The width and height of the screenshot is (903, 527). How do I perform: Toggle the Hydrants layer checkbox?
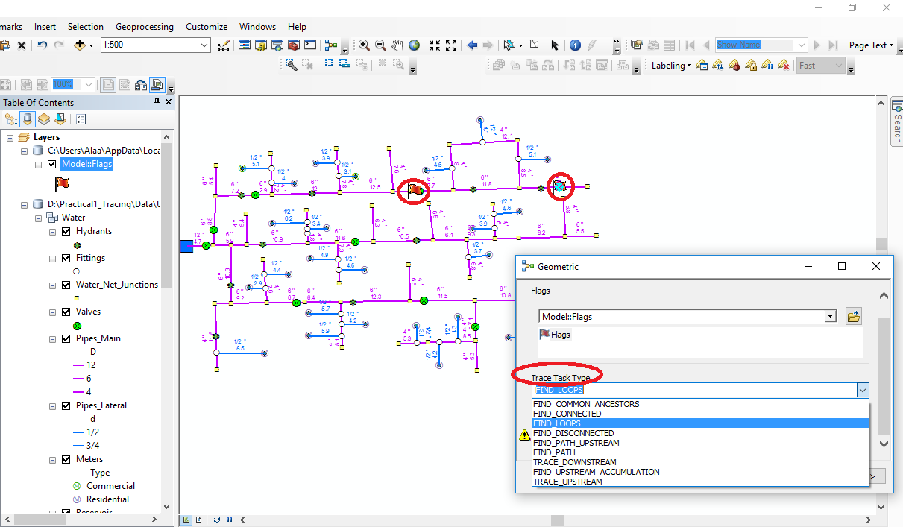pos(66,231)
